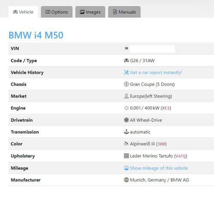This screenshot has height=200, width=214.
Task: Click the upholstery icon beside Leder Merino
Action: pos(126,156)
